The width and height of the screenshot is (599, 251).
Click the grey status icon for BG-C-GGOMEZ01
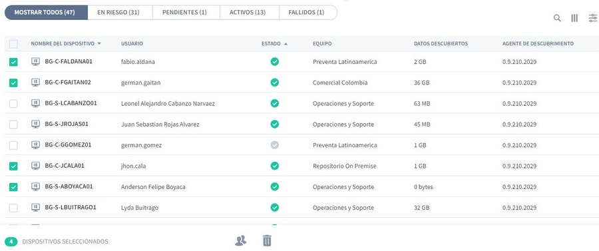pos(274,144)
